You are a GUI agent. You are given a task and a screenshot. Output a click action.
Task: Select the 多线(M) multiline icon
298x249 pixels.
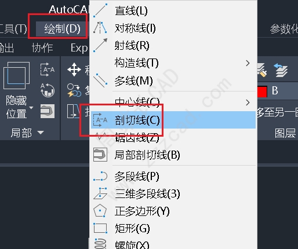click(100, 80)
